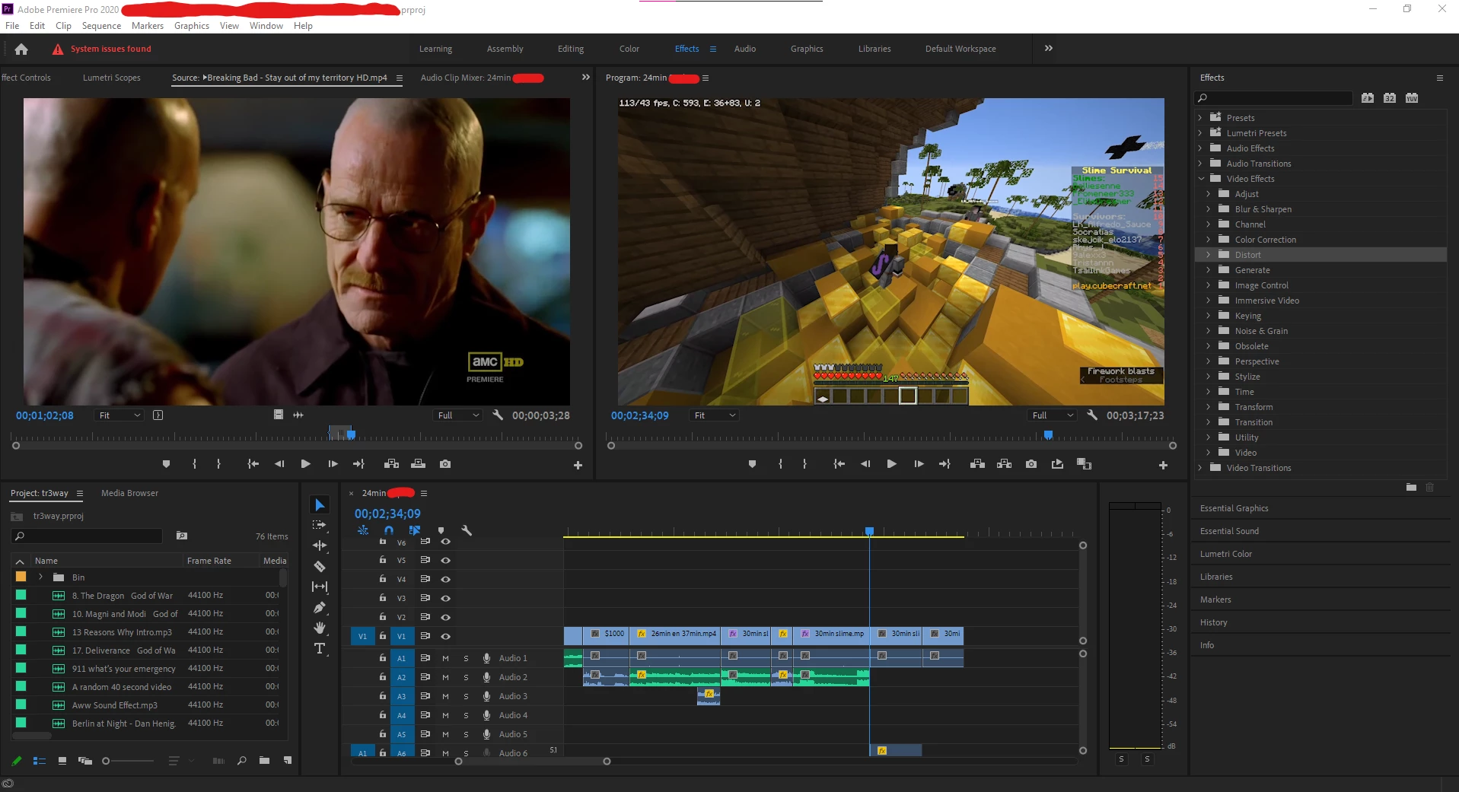This screenshot has width=1459, height=792.
Task: Open Source monitor playback resolution Full dropdown
Action: [458, 415]
